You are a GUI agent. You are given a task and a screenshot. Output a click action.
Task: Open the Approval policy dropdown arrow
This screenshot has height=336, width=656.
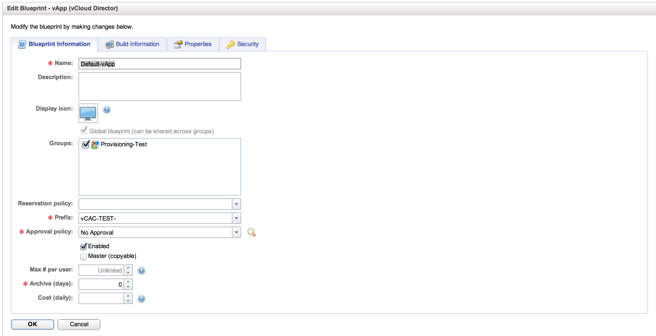(x=236, y=232)
